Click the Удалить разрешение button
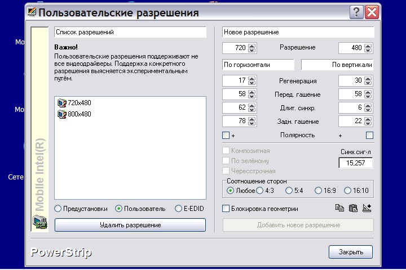Viewport: 406px width, 270px height. pyautogui.click(x=130, y=225)
